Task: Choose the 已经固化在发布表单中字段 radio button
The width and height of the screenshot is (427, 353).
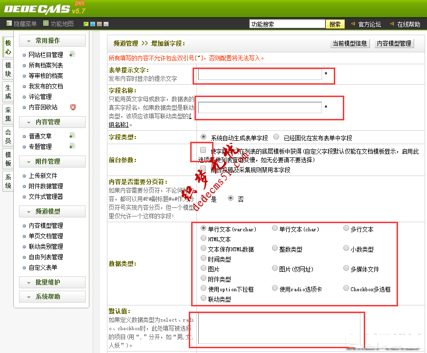Action: point(277,136)
